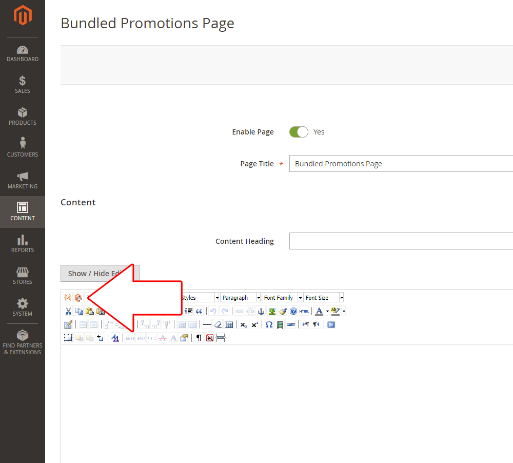513x463 pixels.
Task: Click inside the WYSIWYG content area
Action: pos(287,403)
